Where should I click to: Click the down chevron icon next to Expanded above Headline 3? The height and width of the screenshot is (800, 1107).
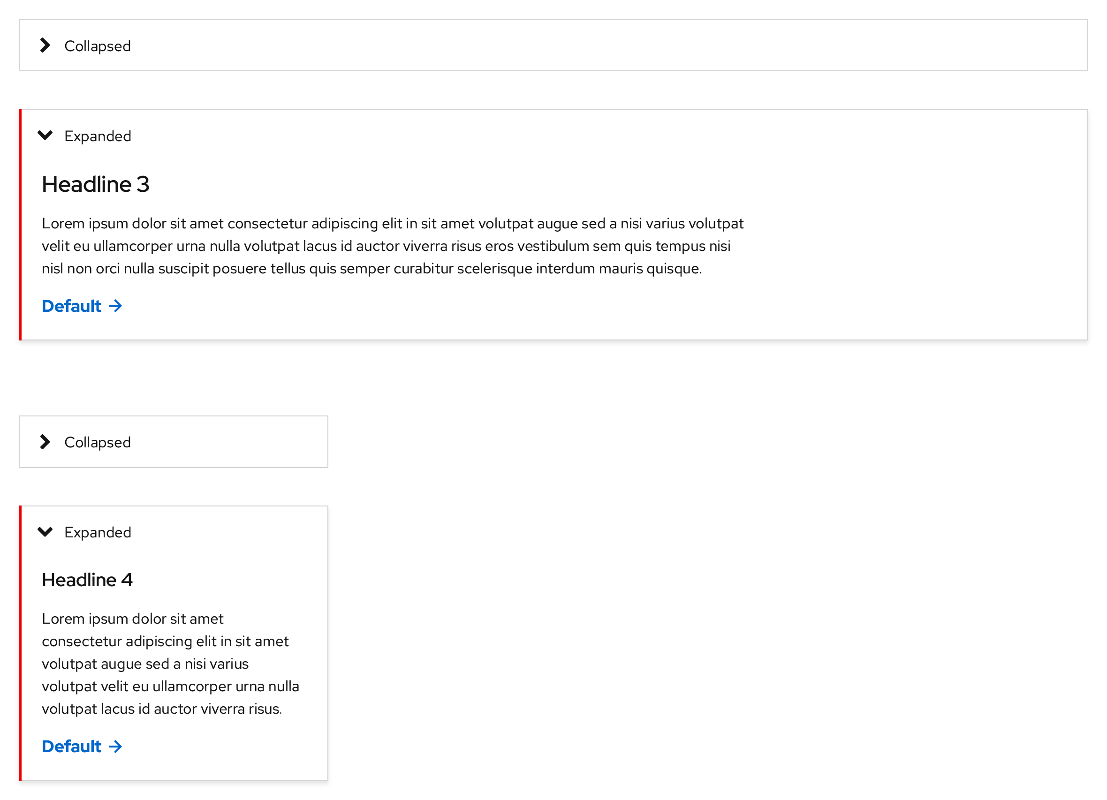coord(46,135)
